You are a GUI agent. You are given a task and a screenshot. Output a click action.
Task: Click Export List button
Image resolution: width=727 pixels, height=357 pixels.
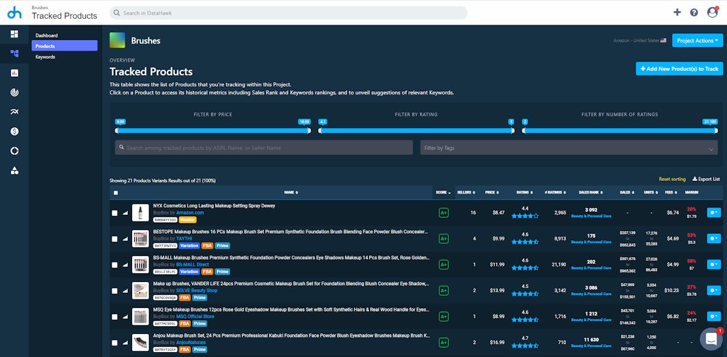pos(706,179)
